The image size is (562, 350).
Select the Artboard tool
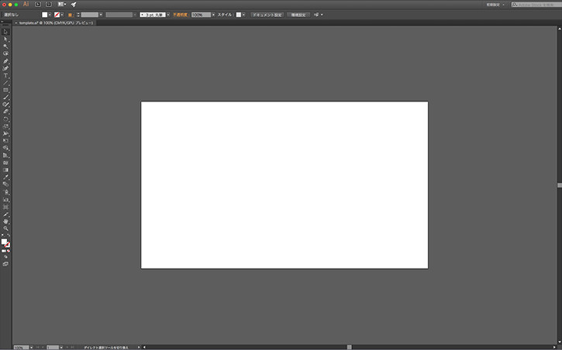click(5, 208)
